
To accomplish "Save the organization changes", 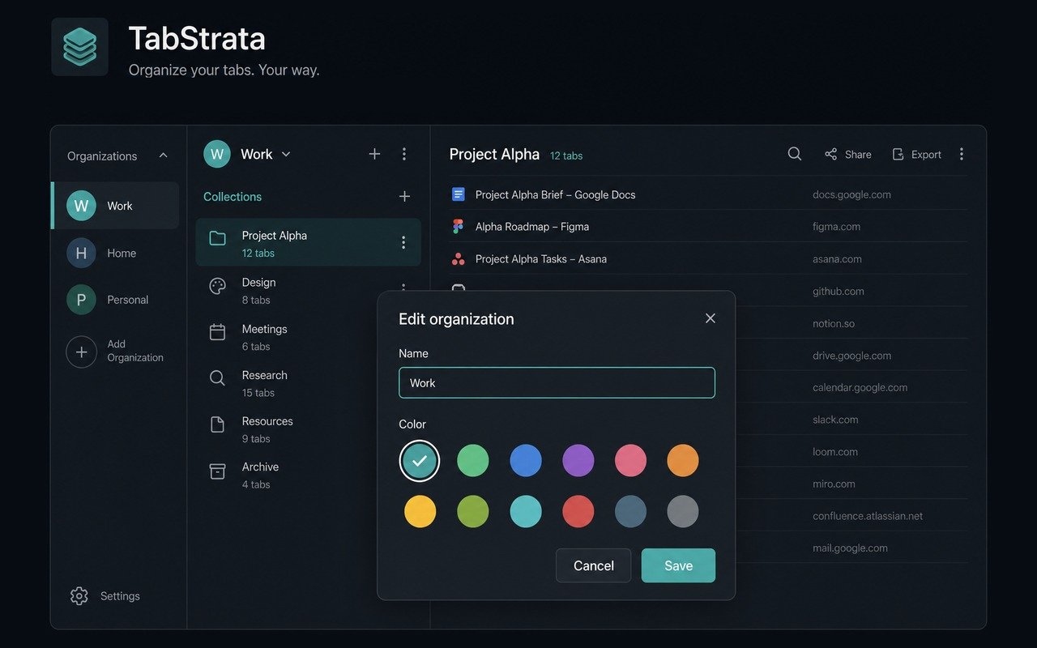I will click(678, 565).
